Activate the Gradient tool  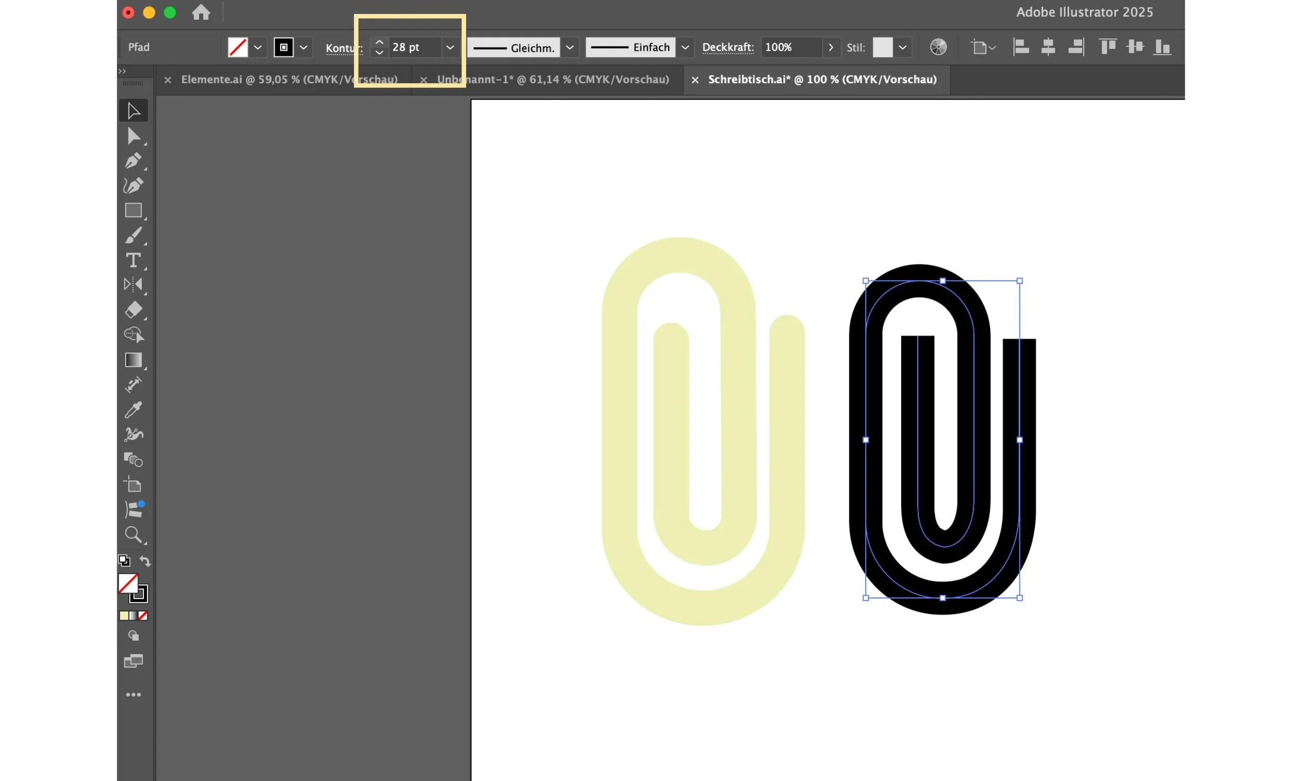(x=133, y=360)
